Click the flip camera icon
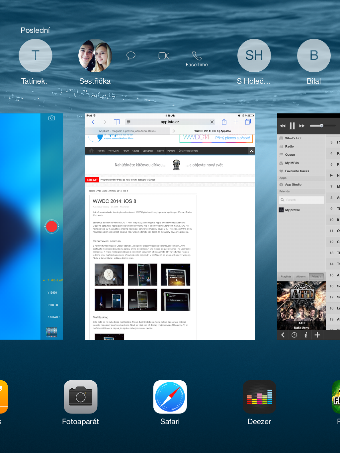 click(51, 118)
